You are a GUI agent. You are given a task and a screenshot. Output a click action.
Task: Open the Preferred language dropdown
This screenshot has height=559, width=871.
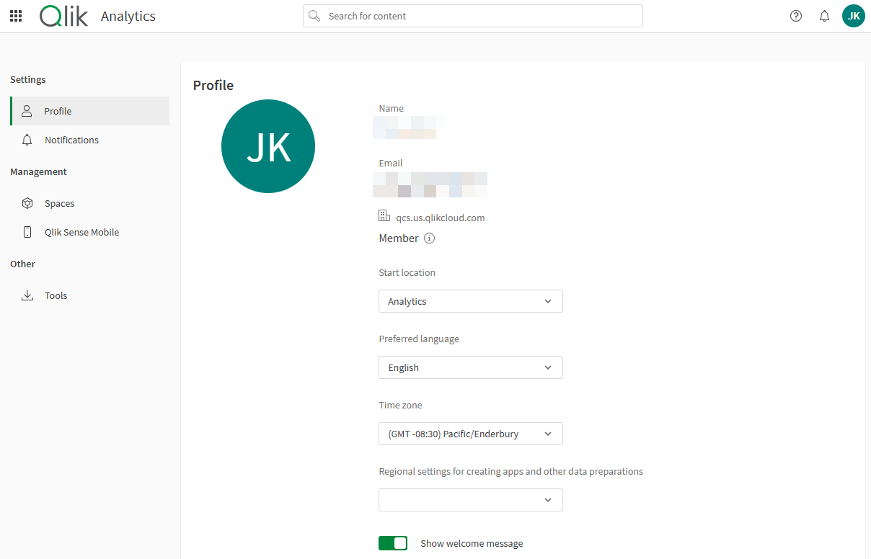(x=470, y=367)
